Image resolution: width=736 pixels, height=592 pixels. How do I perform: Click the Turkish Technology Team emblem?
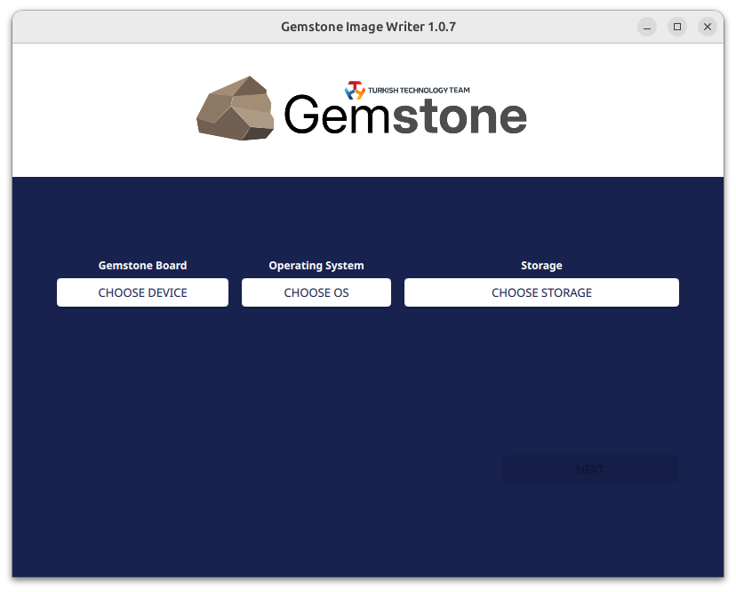point(355,90)
